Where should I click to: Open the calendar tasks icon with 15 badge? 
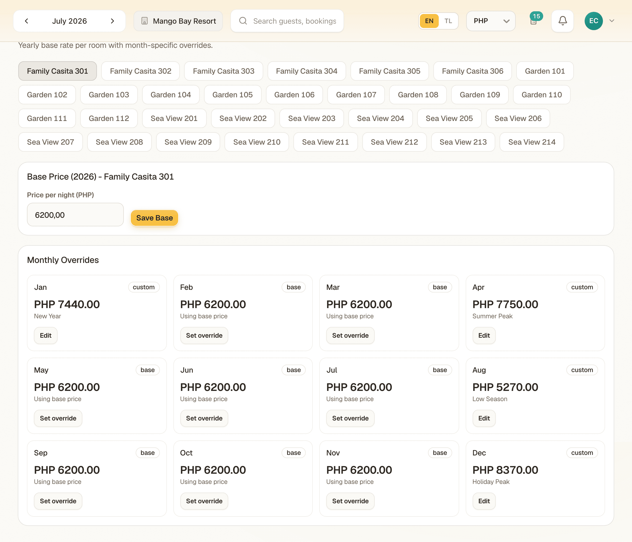534,20
